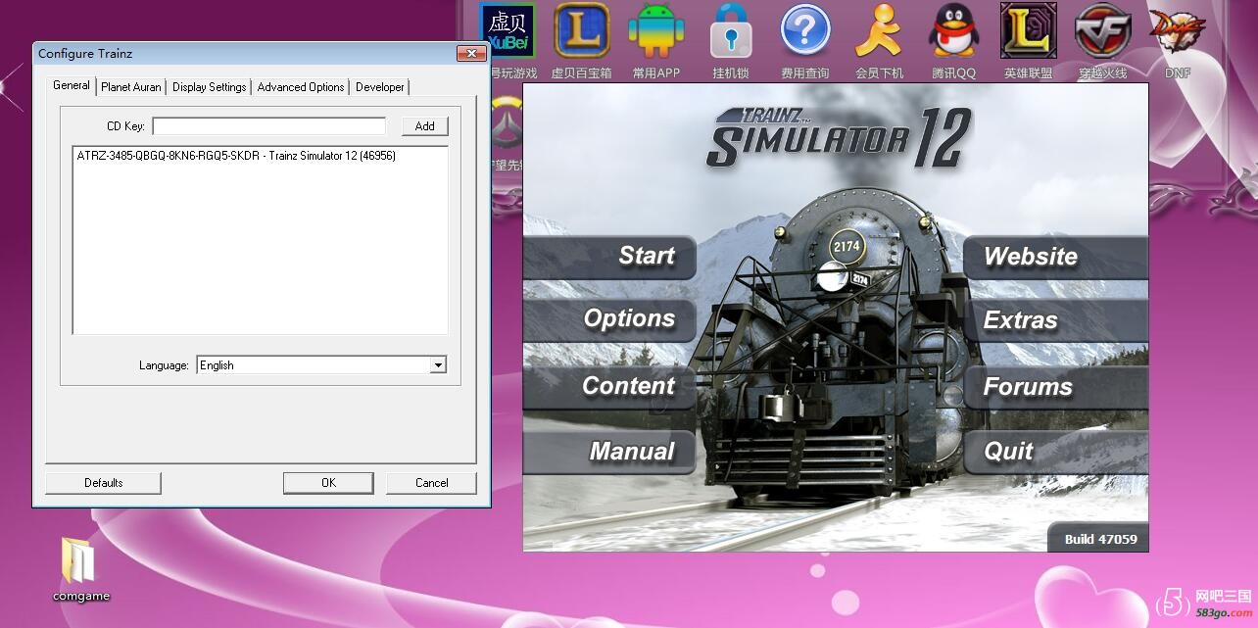1258x628 pixels.
Task: Open Extras in Trainz launcher
Action: pyautogui.click(x=1055, y=320)
